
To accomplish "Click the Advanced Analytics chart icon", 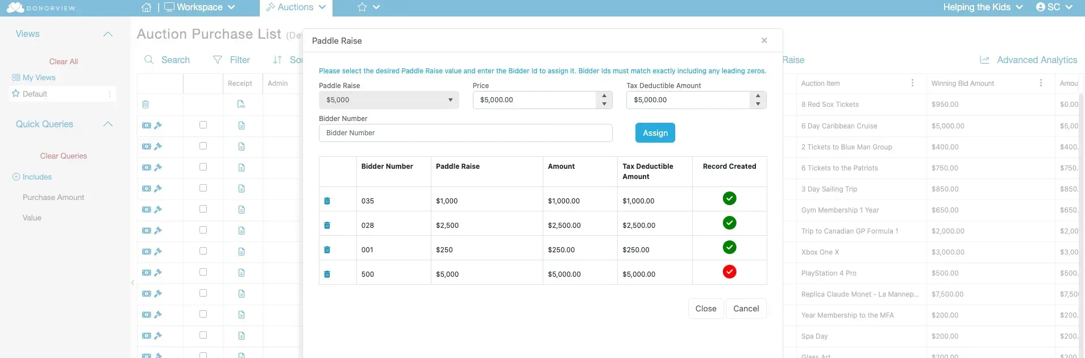I will 985,60.
